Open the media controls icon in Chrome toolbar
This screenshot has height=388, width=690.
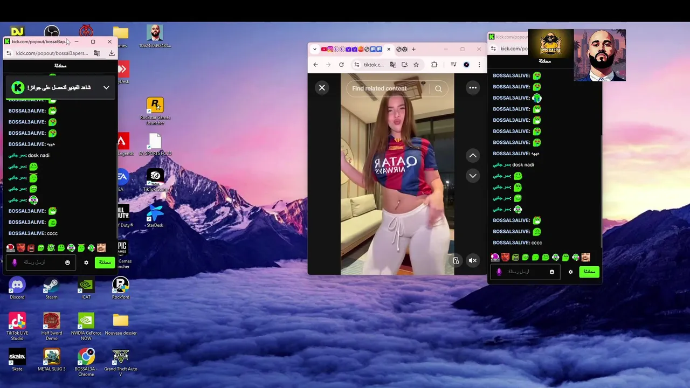coord(453,65)
